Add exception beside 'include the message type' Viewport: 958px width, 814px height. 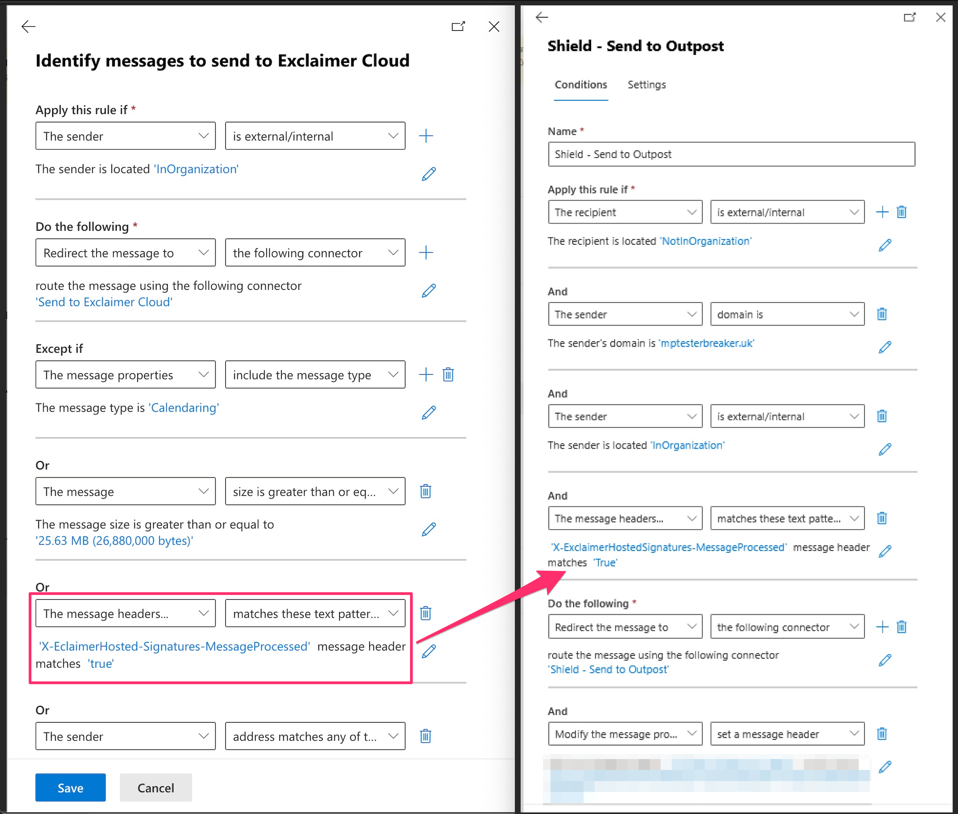[x=426, y=374]
